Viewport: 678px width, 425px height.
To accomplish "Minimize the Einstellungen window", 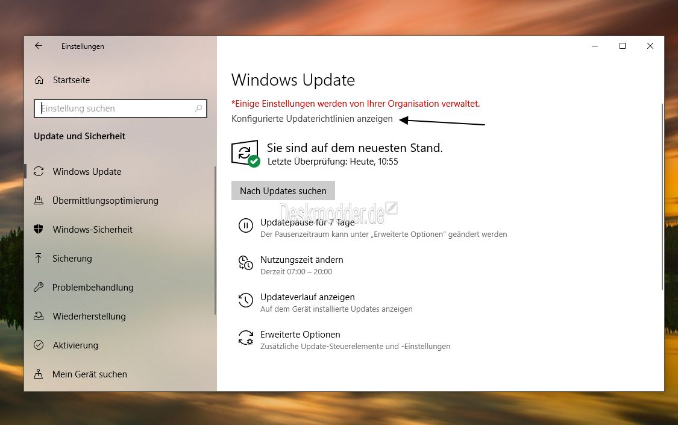I will coord(595,46).
